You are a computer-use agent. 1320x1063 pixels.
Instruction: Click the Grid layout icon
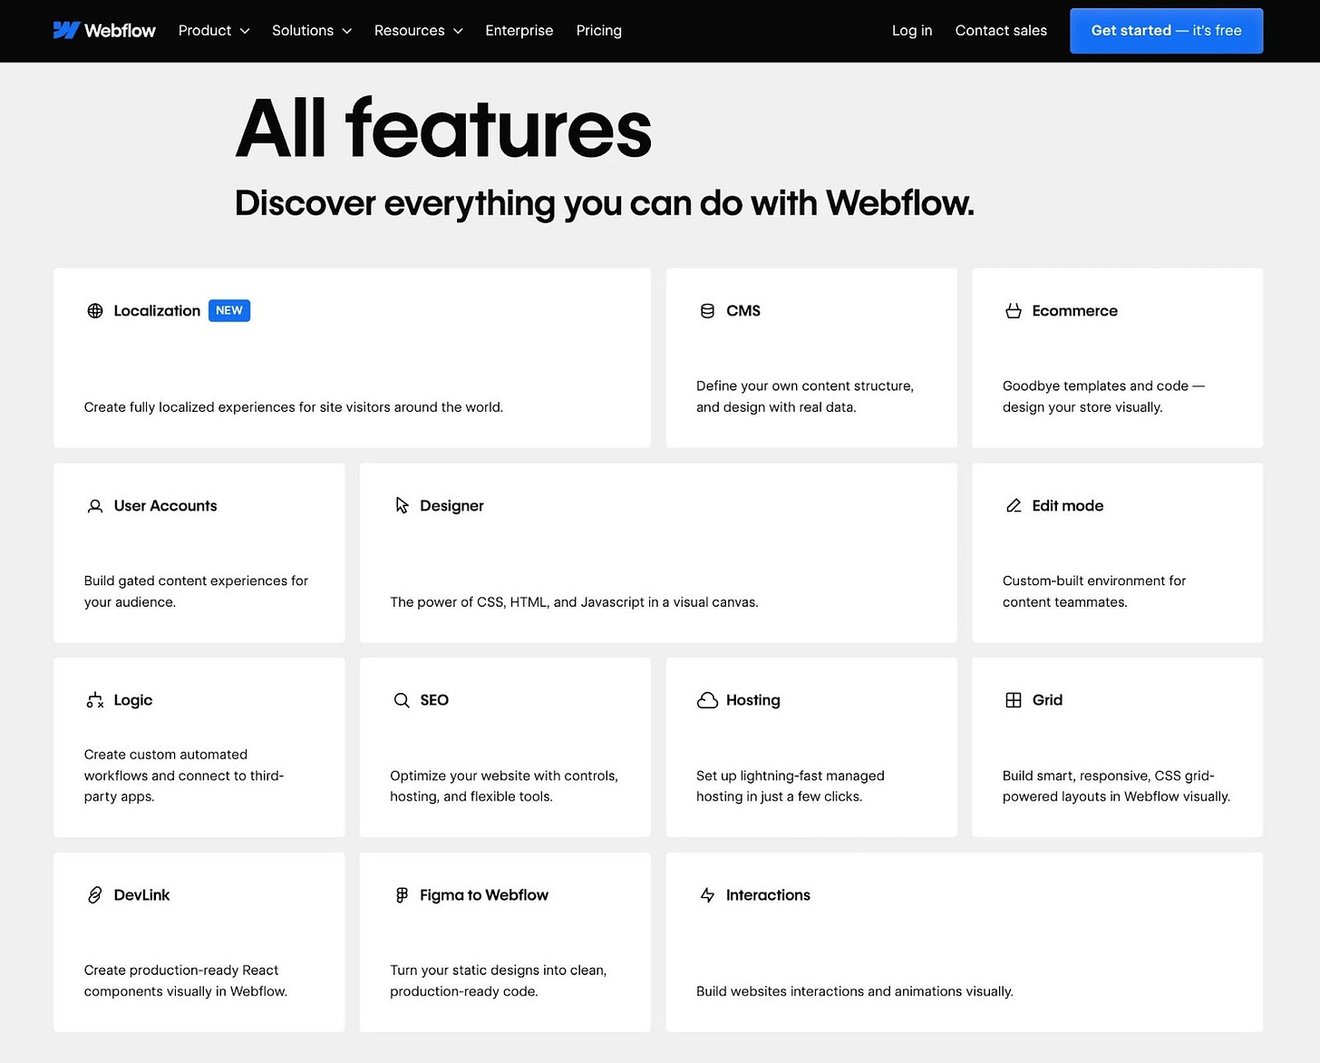click(1014, 700)
